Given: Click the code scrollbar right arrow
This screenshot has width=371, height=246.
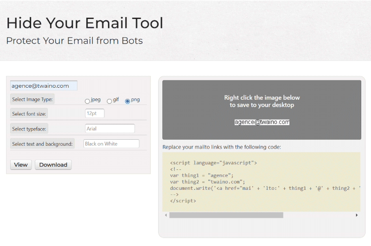Looking at the screenshot, I should (357, 215).
